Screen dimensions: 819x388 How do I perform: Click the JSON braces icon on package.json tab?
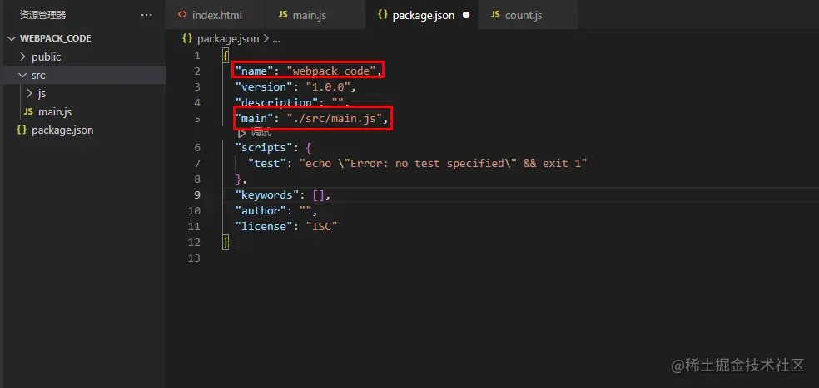tap(382, 15)
